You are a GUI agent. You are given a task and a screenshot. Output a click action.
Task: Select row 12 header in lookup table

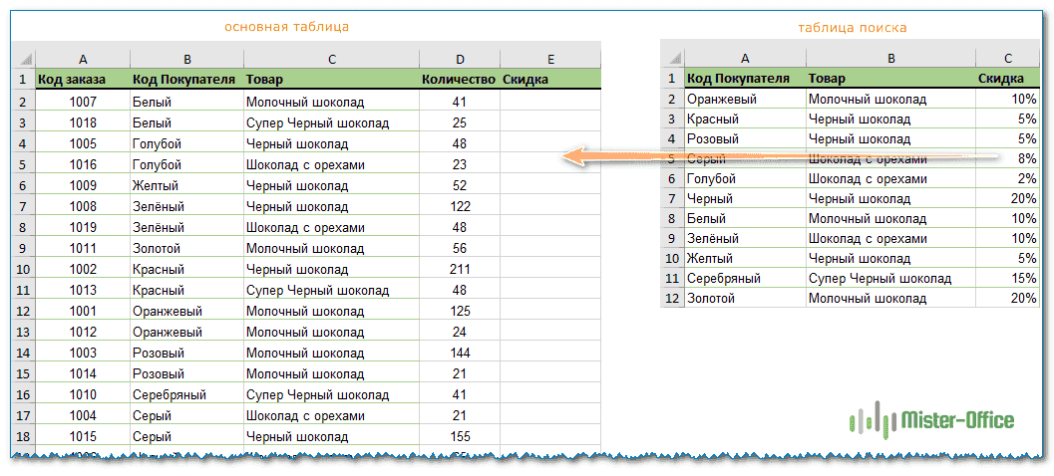[672, 298]
